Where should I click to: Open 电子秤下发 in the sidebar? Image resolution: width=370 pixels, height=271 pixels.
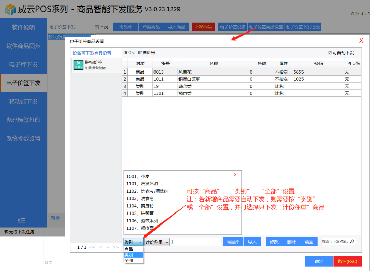point(23,64)
